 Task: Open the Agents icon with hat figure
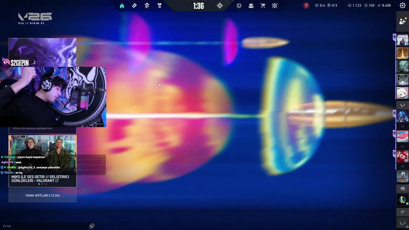coord(147,5)
